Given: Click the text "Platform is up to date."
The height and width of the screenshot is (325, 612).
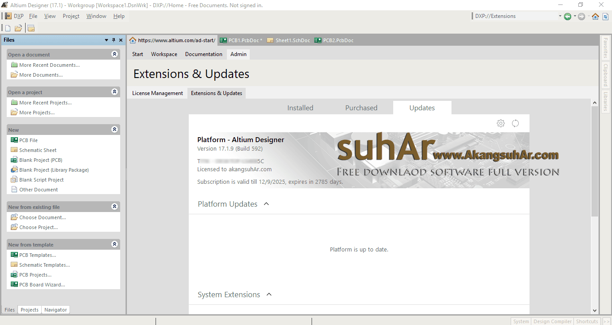Looking at the screenshot, I should pos(359,249).
